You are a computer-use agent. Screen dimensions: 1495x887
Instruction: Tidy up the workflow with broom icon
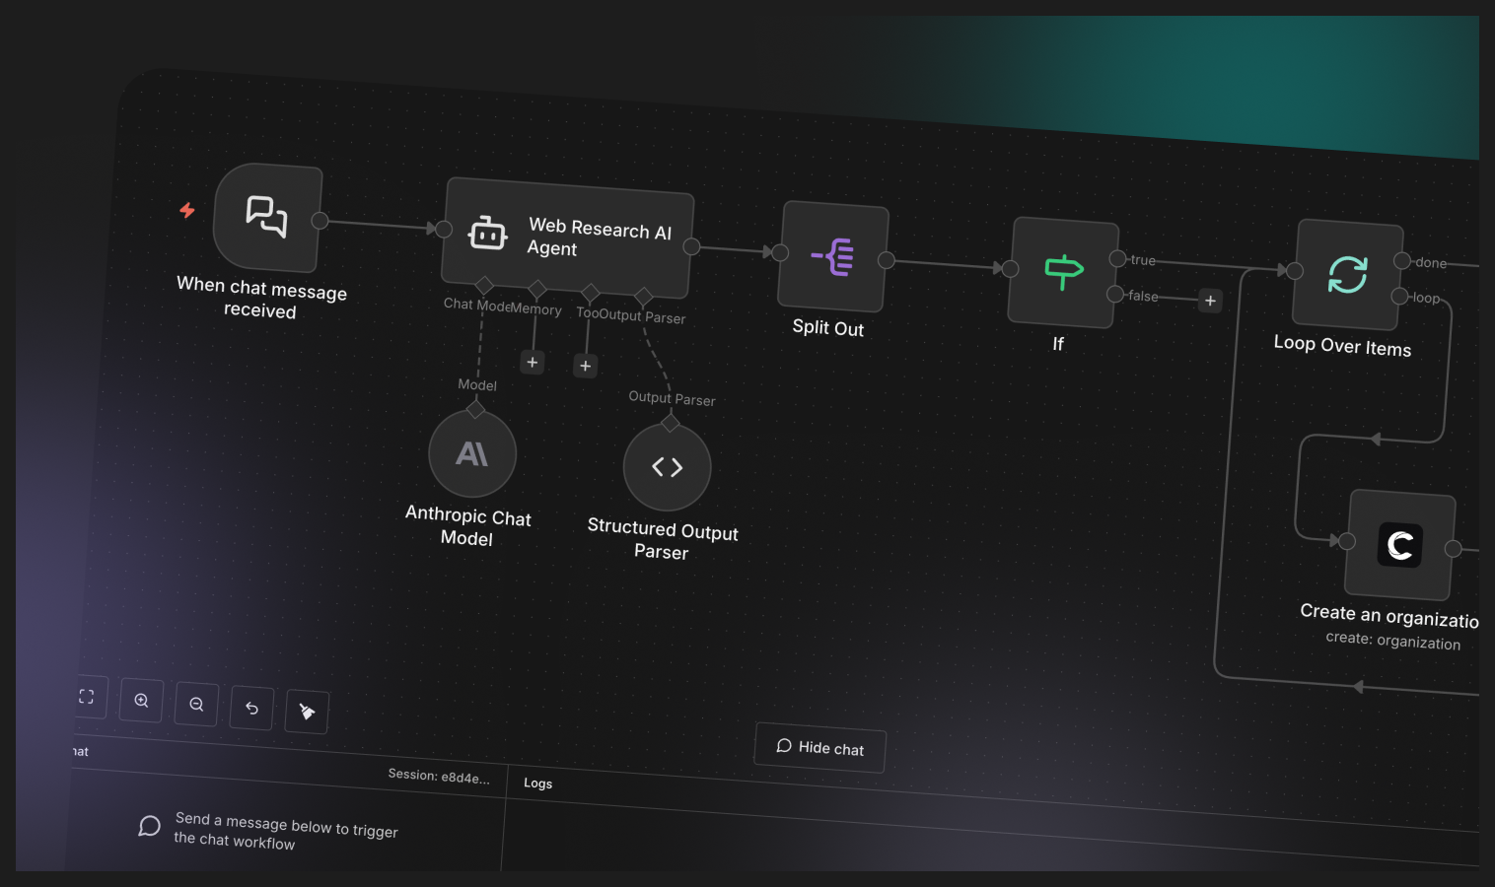pyautogui.click(x=307, y=712)
